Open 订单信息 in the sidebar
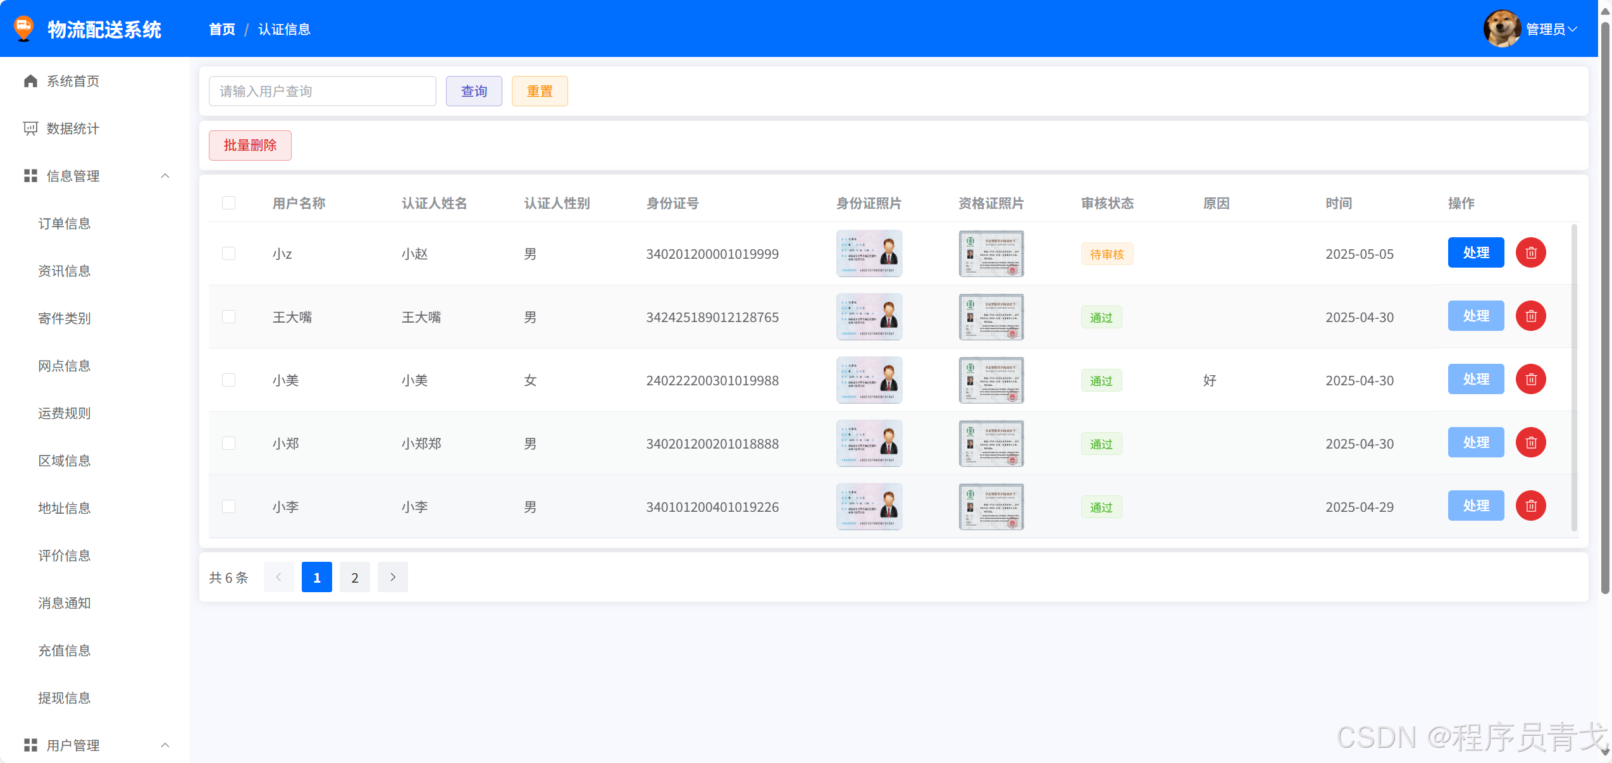 click(65, 223)
